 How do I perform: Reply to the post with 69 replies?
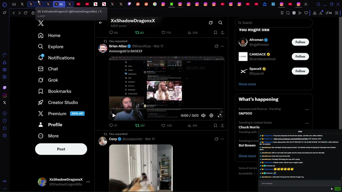tap(113, 33)
